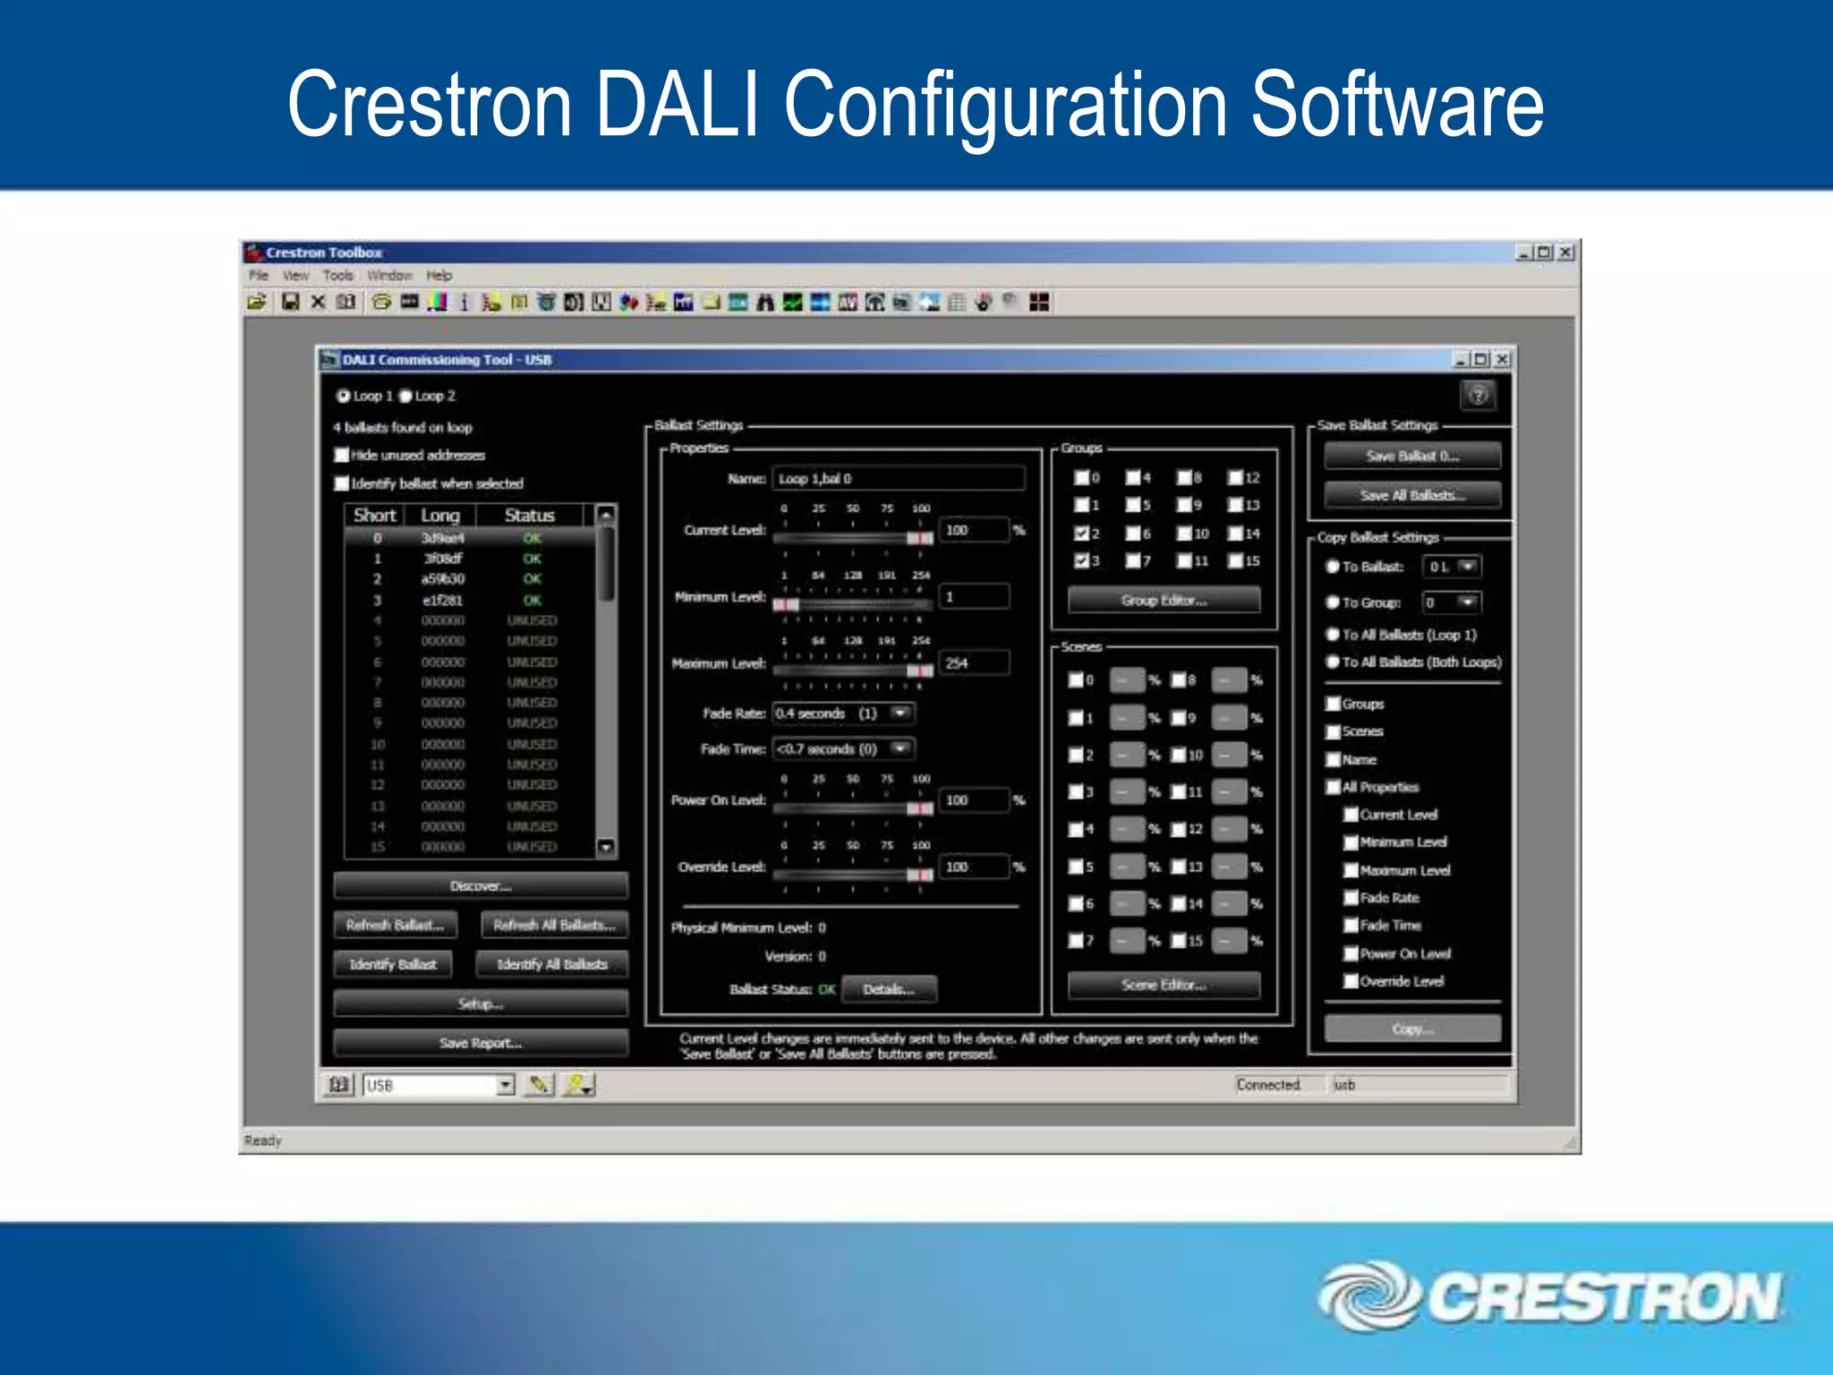Click the headphones toolbar icon
This screenshot has height=1375, width=1833.
(874, 303)
